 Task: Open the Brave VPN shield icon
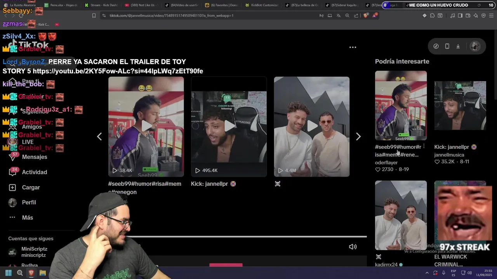(x=483, y=15)
